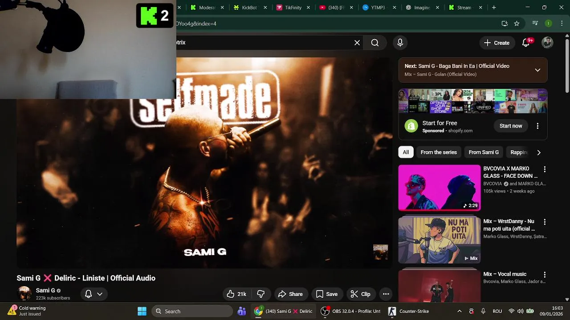Select the From the series chip

coord(439,152)
